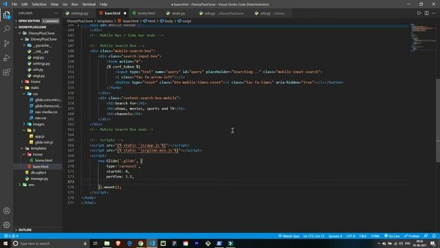Collapse the css folder
The width and height of the screenshot is (440, 248).
pyautogui.click(x=35, y=94)
